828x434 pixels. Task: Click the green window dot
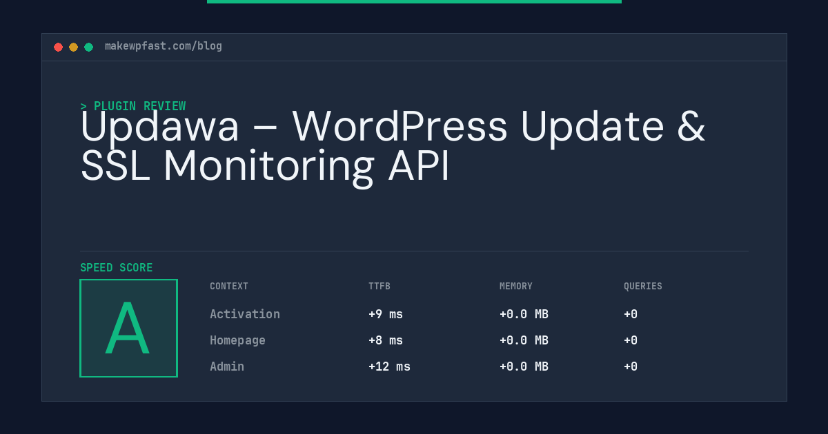(x=88, y=47)
